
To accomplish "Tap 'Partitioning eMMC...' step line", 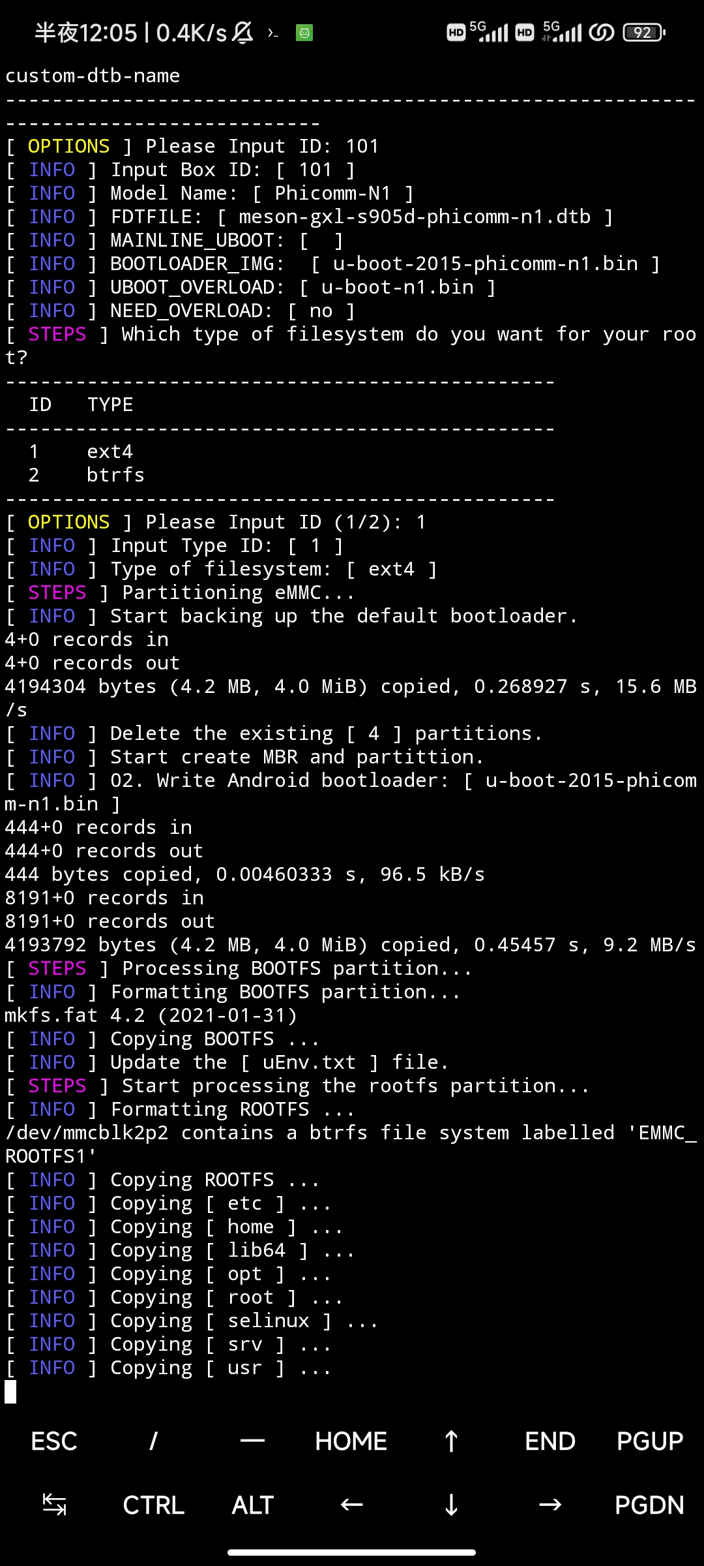I will 181,592.
